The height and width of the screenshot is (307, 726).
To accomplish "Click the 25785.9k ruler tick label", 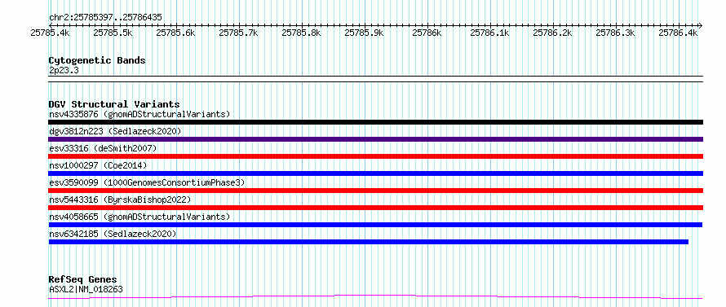I will click(x=364, y=33).
